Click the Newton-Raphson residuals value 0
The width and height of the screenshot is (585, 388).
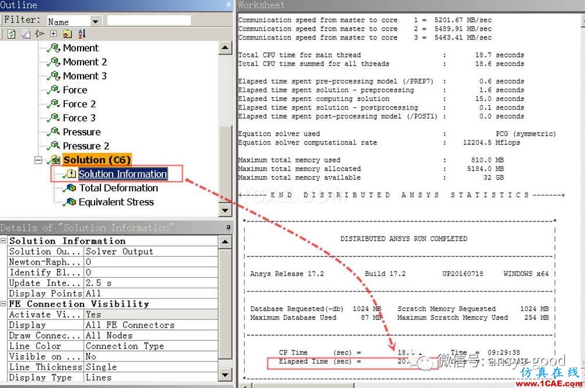click(151, 262)
